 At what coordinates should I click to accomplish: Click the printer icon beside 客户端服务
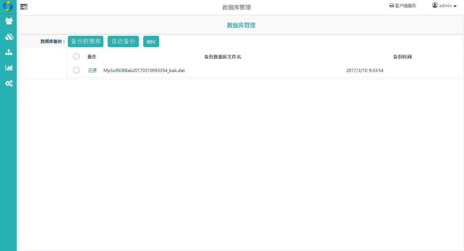[392, 6]
